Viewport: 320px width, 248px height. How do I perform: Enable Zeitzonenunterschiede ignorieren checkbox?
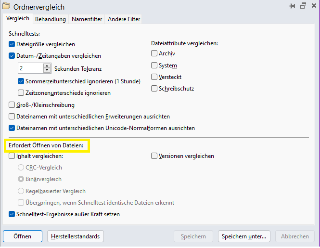click(21, 93)
